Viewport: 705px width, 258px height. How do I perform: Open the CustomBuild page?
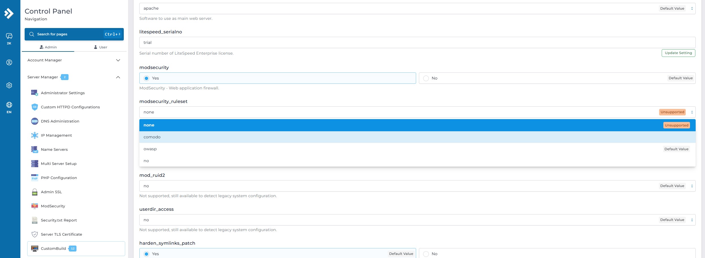click(76, 248)
